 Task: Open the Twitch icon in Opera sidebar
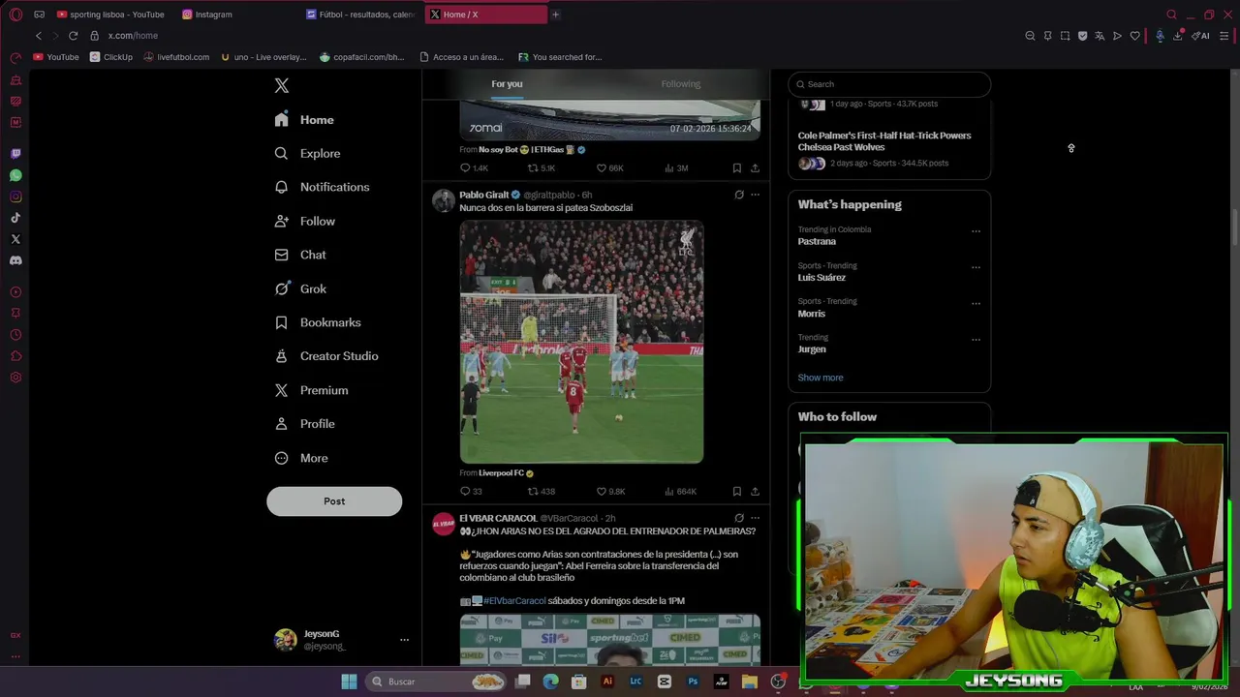(x=15, y=154)
